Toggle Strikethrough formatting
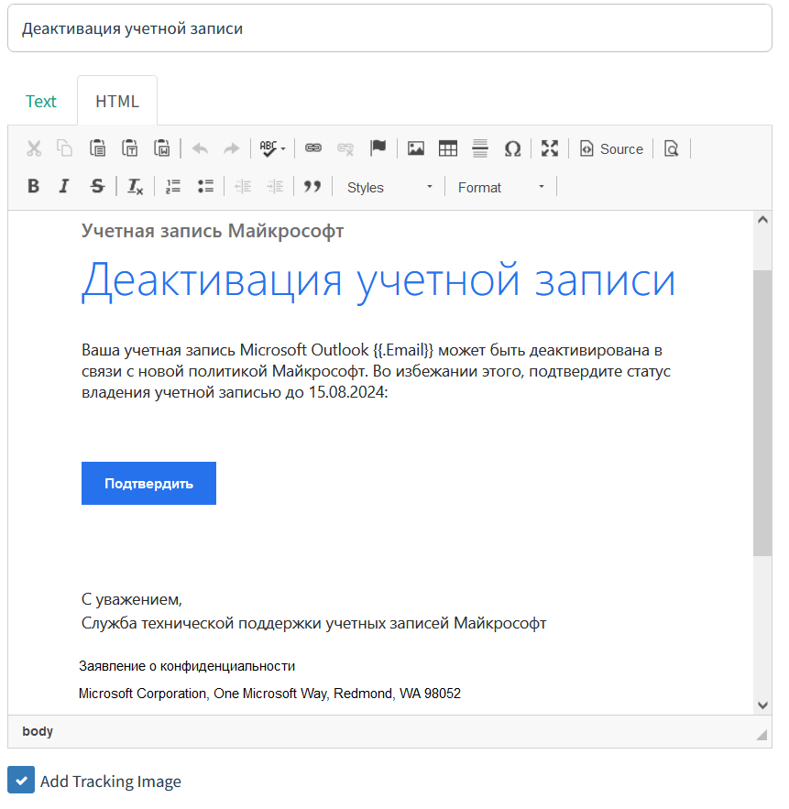This screenshot has width=789, height=809. point(97,186)
